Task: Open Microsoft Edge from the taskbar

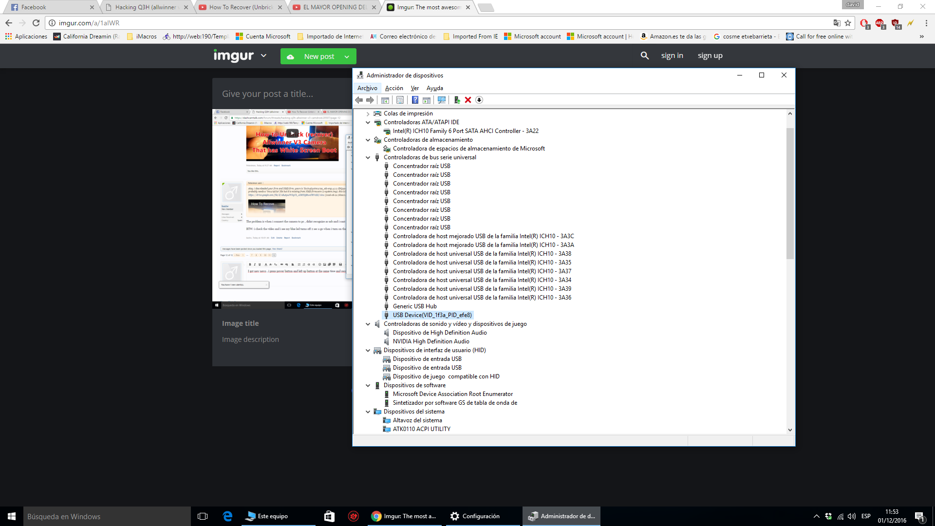Action: [x=227, y=516]
